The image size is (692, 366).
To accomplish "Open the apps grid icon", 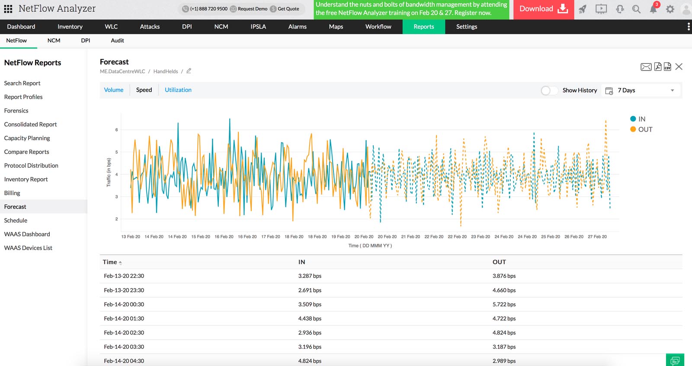I will coord(8,9).
